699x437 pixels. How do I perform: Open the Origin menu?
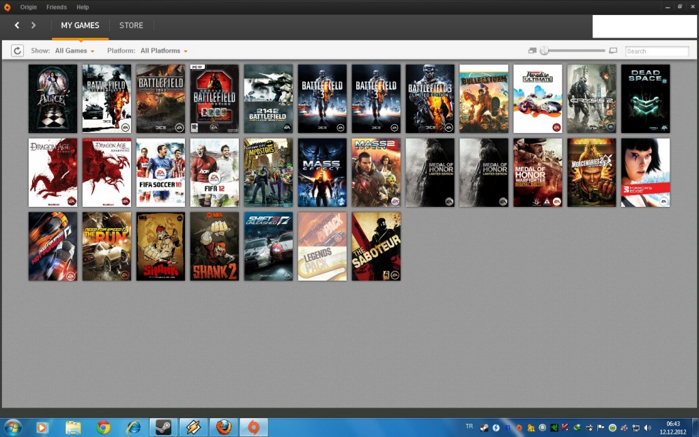[29, 7]
